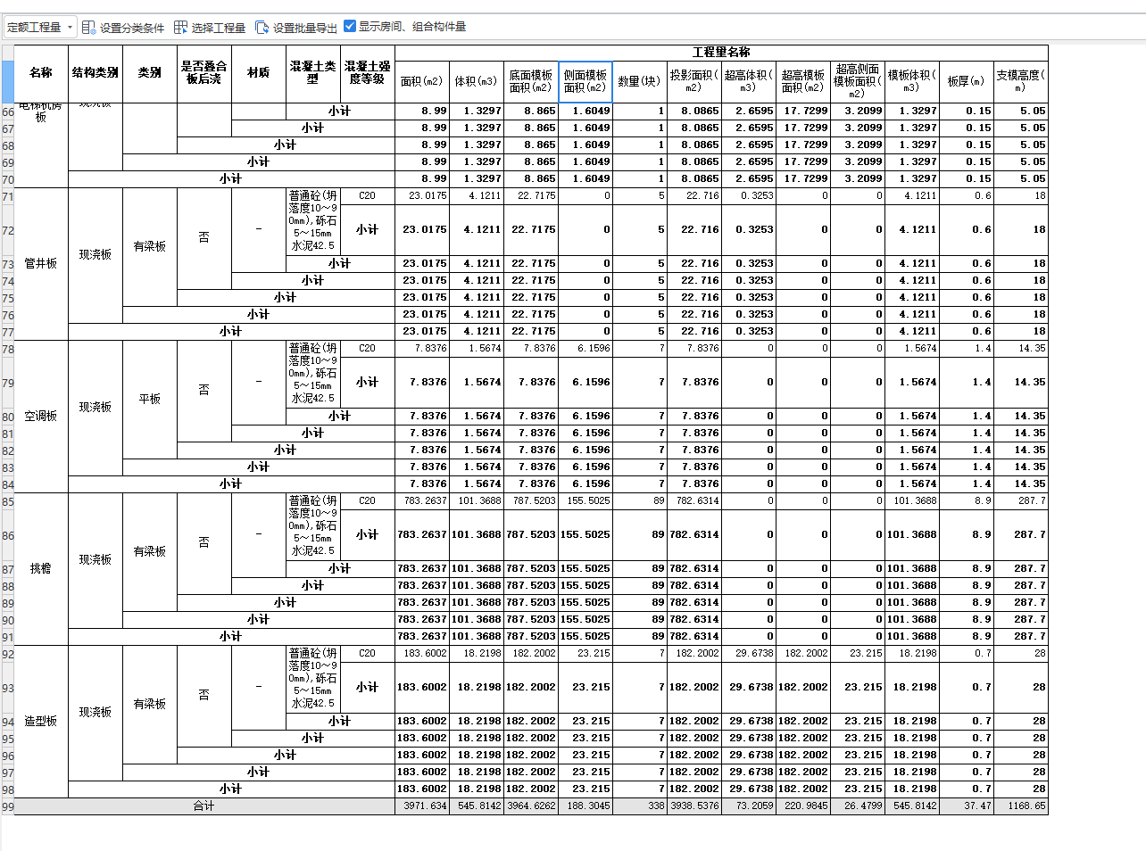Select the 侧面模板面积 column header
This screenshot has width=1146, height=851.
point(585,80)
